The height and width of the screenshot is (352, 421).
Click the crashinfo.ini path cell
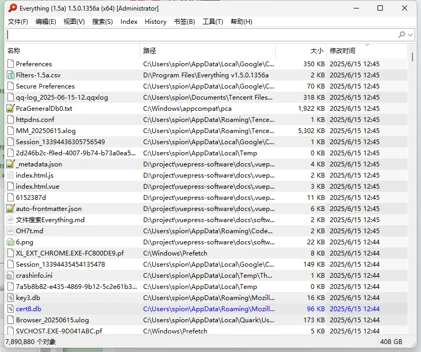pyautogui.click(x=207, y=276)
